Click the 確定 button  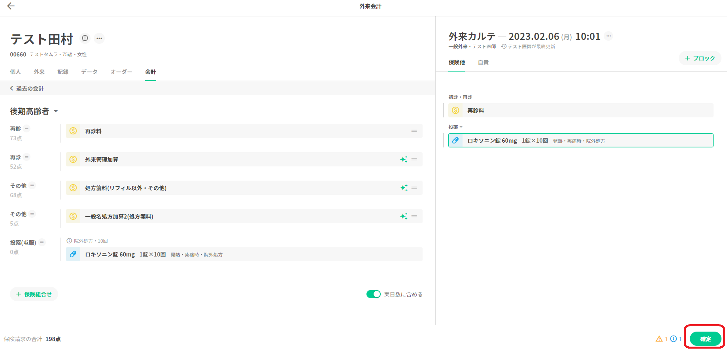point(705,339)
